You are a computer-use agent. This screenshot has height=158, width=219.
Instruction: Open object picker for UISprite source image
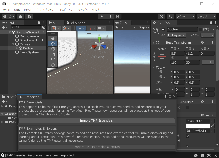(x=212, y=121)
